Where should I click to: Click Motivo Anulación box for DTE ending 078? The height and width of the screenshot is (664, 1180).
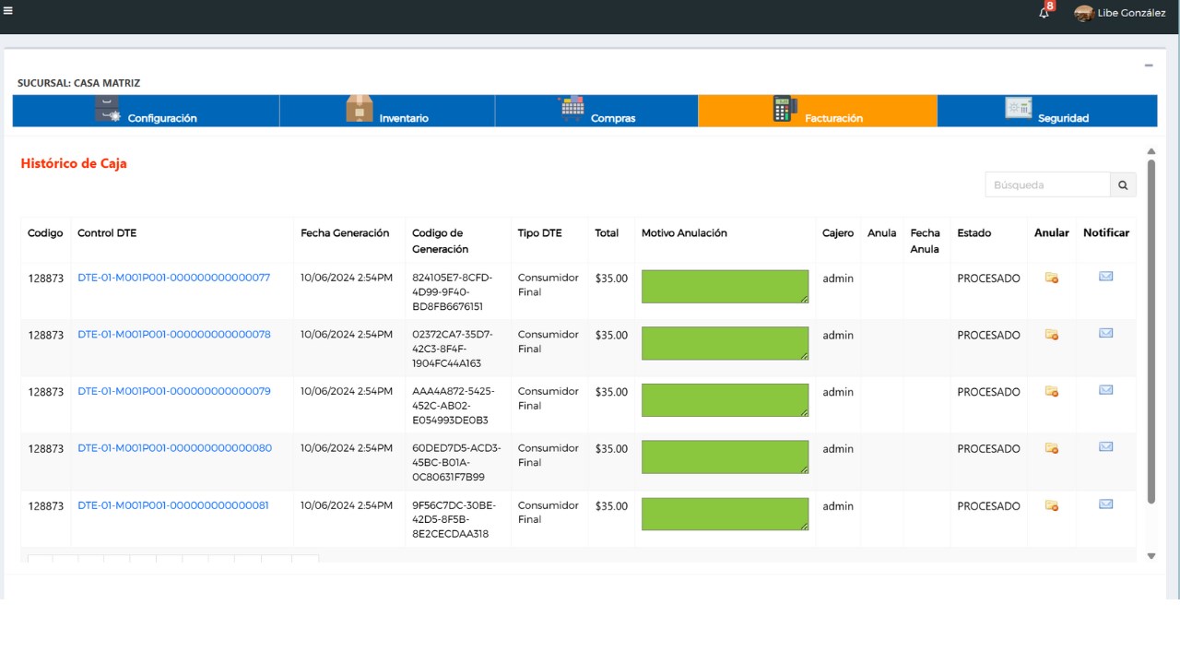tap(725, 343)
